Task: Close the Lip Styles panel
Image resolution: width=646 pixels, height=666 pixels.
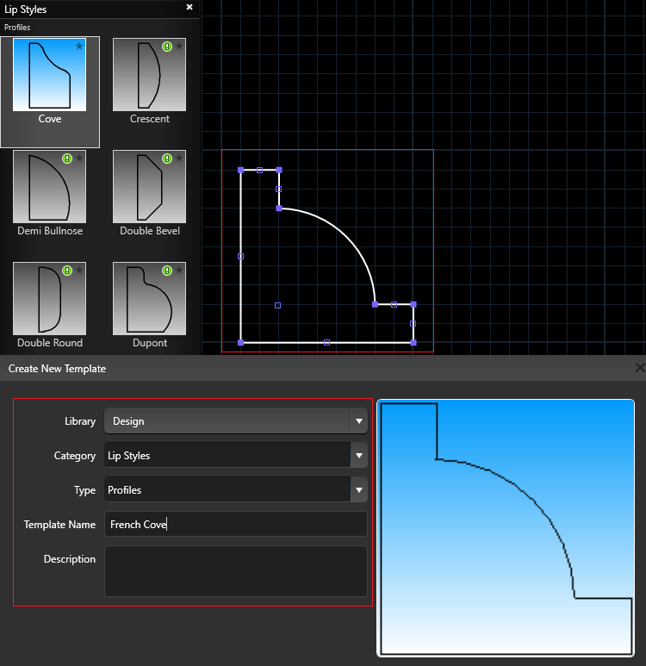Action: coord(189,7)
